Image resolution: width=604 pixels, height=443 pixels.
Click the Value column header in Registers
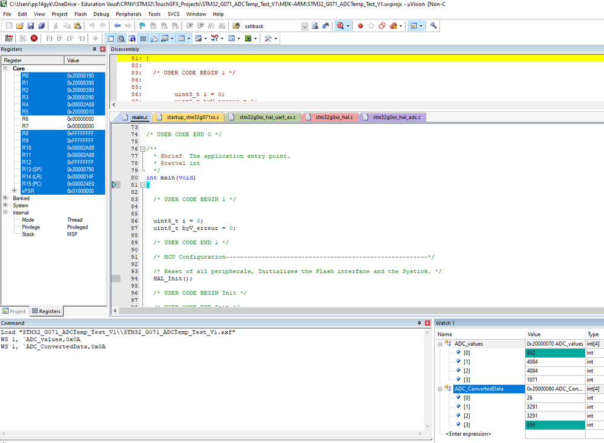pos(73,60)
